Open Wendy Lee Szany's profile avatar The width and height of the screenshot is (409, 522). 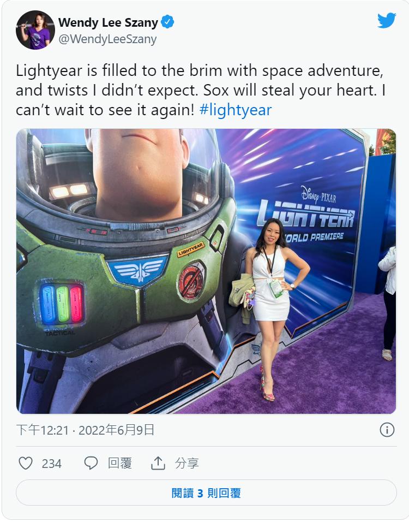[35, 30]
